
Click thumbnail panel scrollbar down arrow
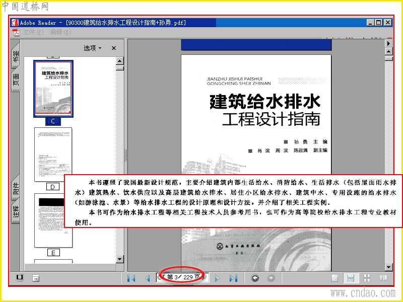120,259
